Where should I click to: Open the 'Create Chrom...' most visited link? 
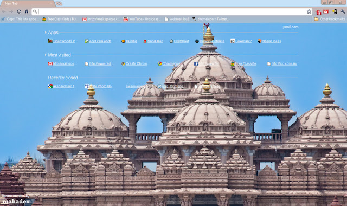point(136,64)
